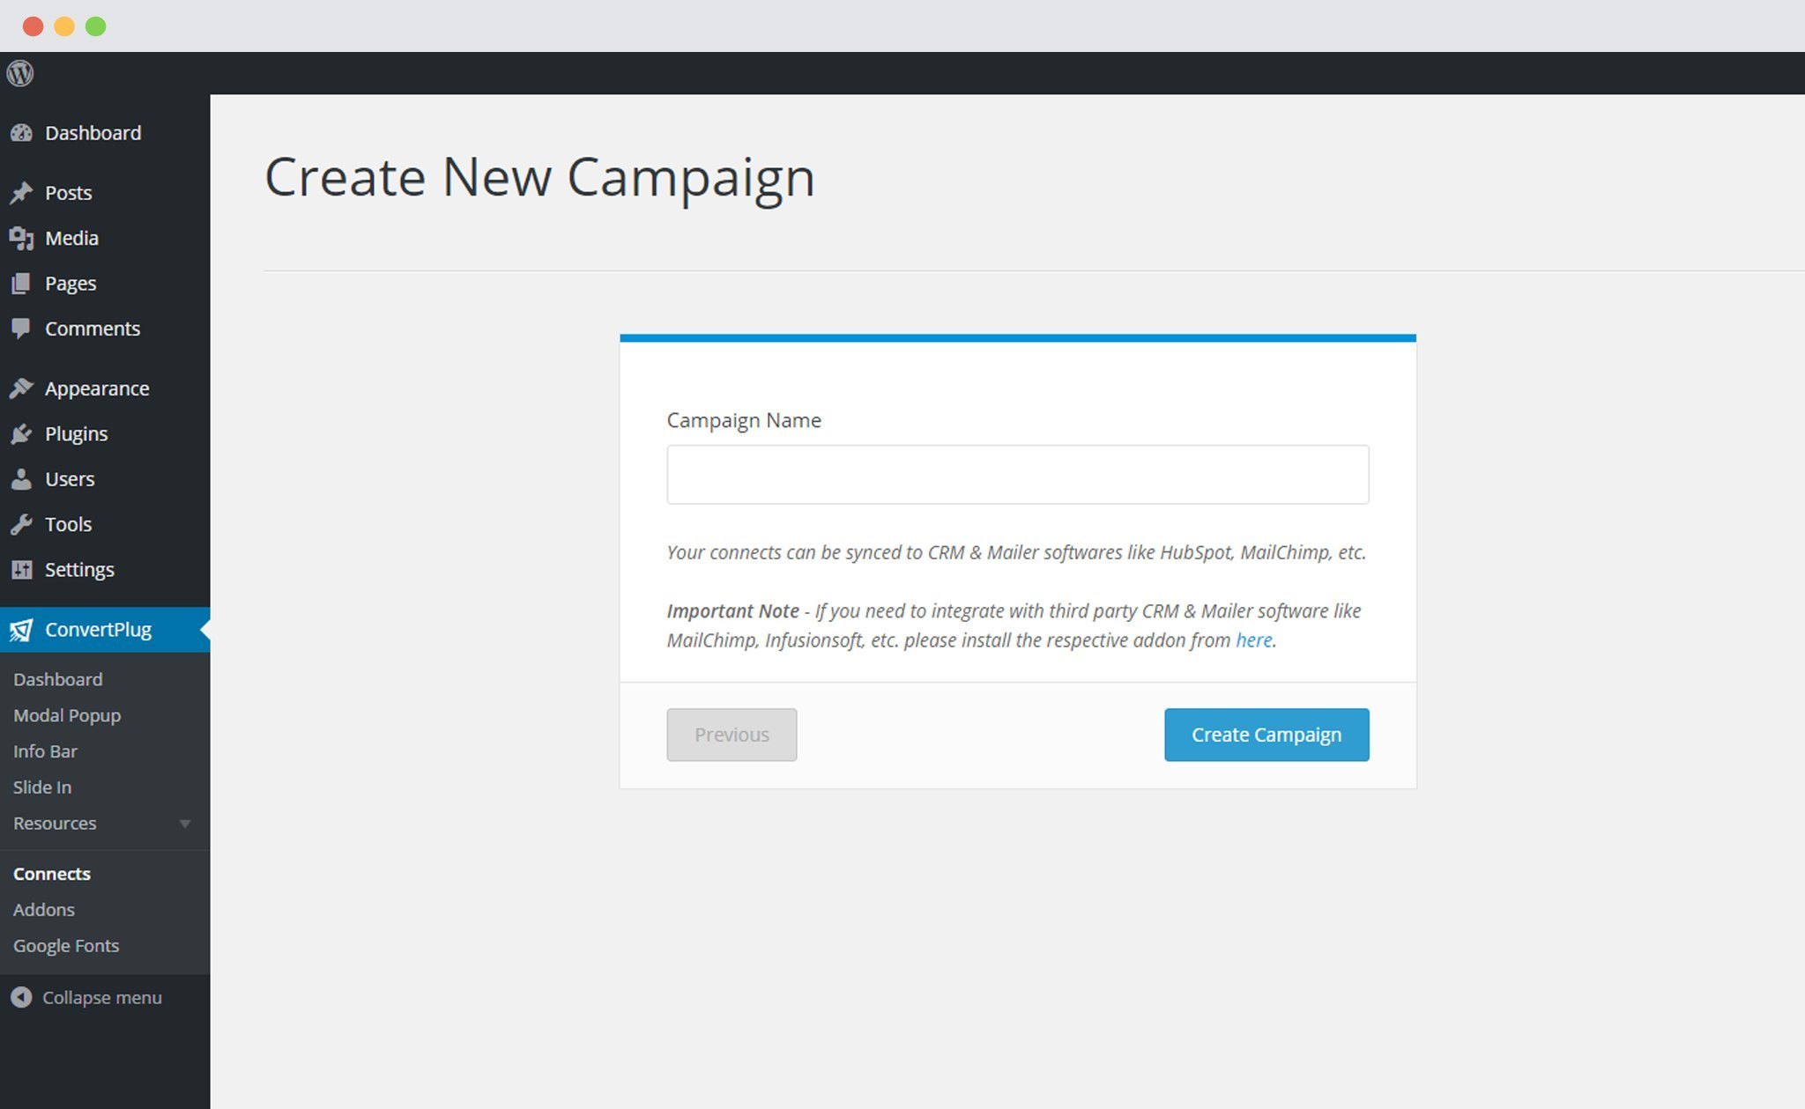1805x1109 pixels.
Task: Click the Plugins plug icon
Action: [x=21, y=434]
